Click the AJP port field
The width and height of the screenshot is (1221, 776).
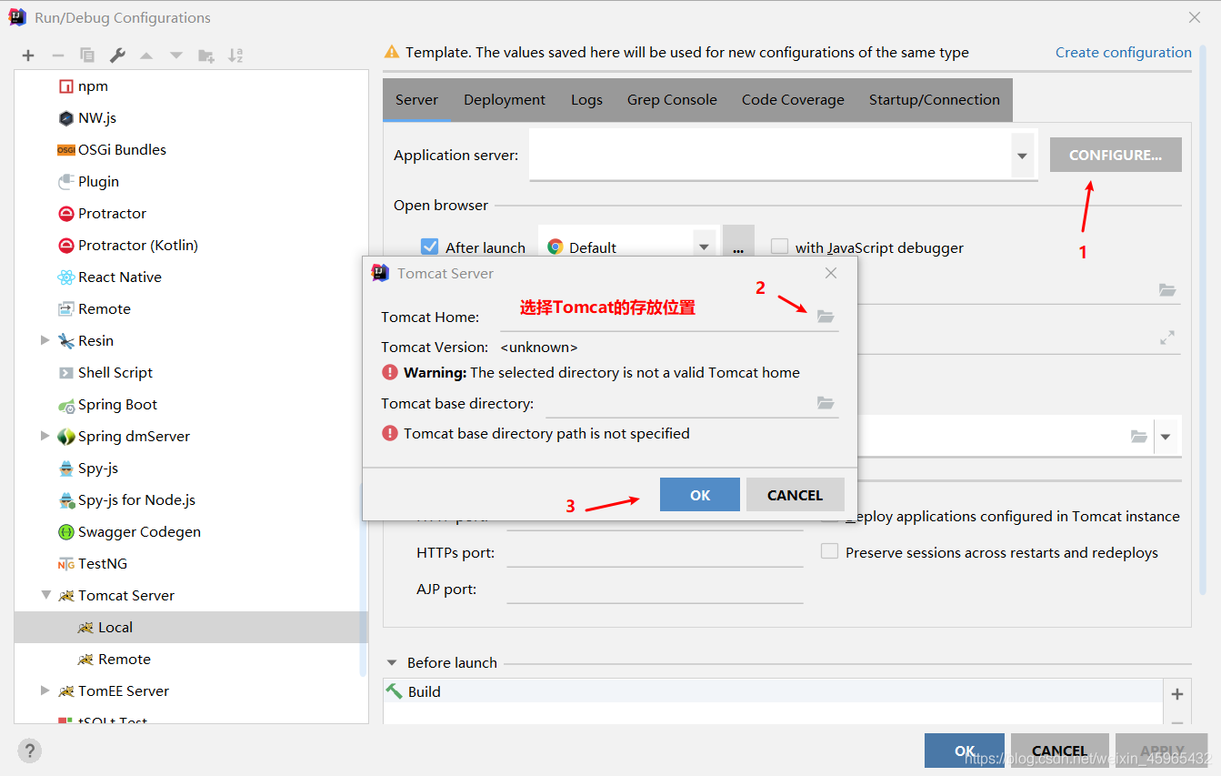tap(655, 589)
